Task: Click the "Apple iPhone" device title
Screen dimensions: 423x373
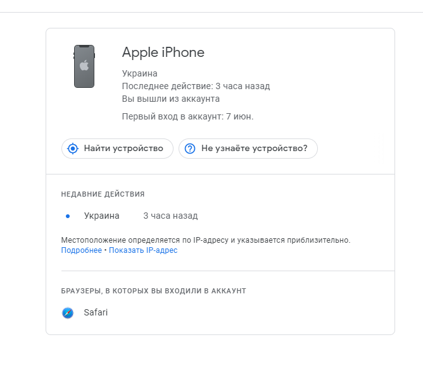Action: click(163, 52)
